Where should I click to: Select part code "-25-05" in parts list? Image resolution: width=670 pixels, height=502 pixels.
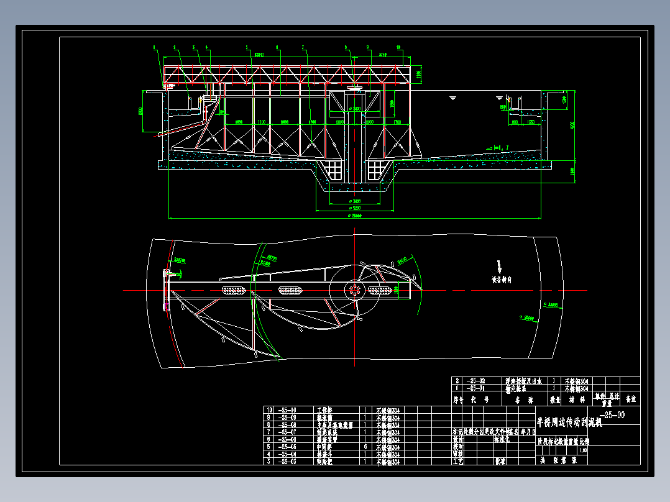click(287, 447)
